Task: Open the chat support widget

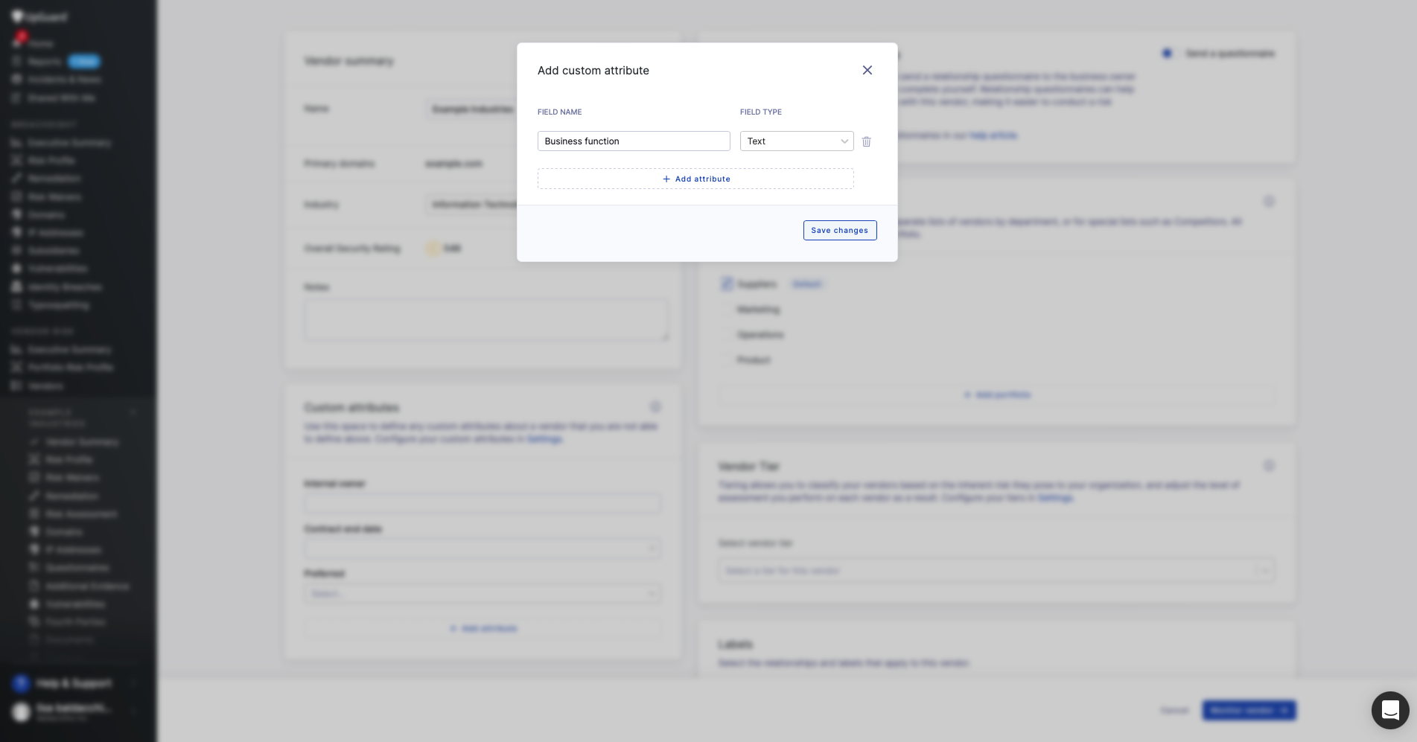Action: pos(1390,710)
